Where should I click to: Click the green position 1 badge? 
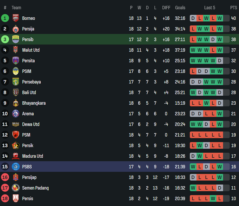click(5, 18)
